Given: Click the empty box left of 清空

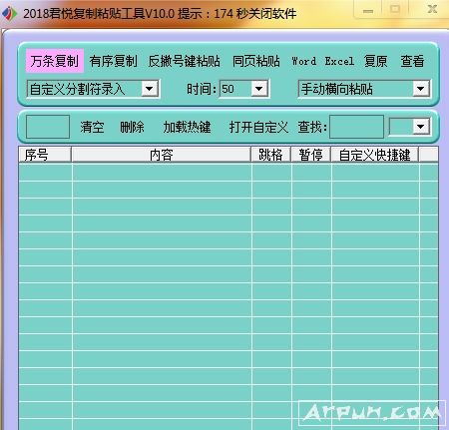Looking at the screenshot, I should tap(48, 127).
